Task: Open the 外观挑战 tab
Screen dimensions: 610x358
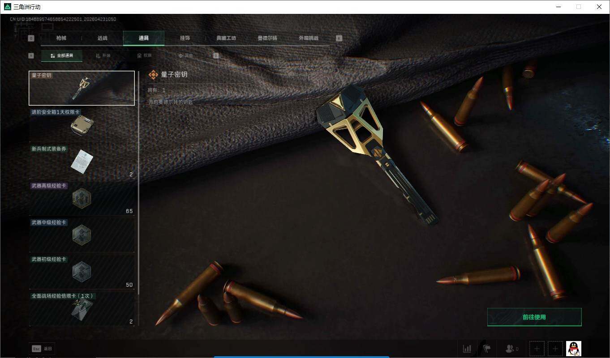Action: tap(309, 38)
